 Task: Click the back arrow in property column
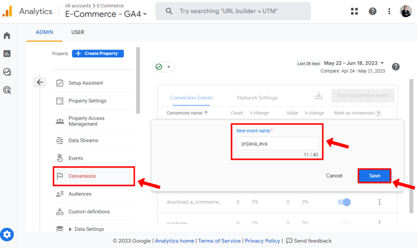click(x=40, y=82)
